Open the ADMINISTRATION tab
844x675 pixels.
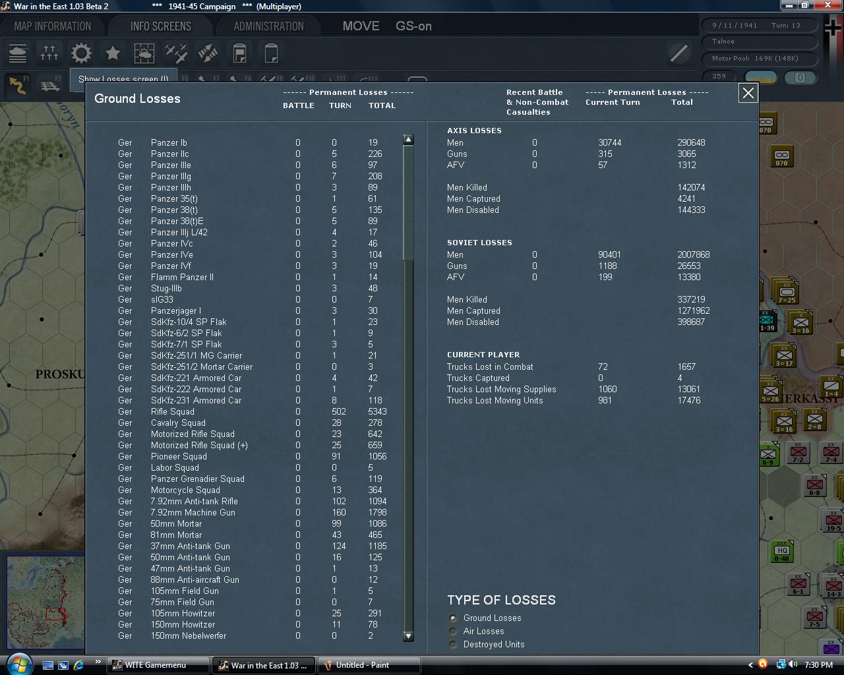coord(269,26)
